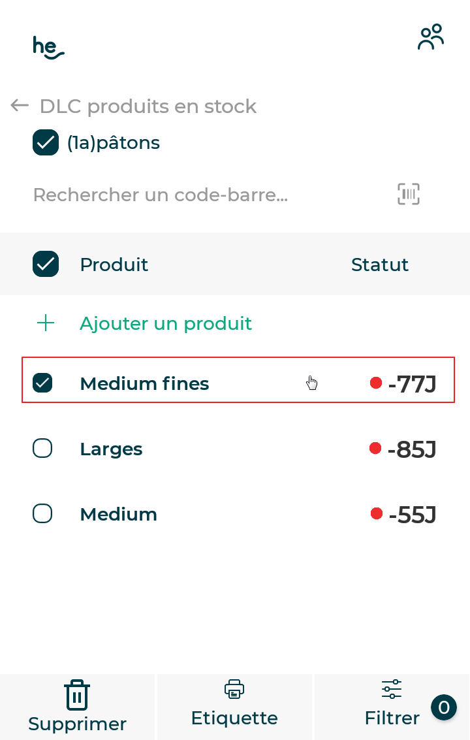Screen dimensions: 470x740
Task: Check the Medium checkbox
Action: pyautogui.click(x=42, y=513)
